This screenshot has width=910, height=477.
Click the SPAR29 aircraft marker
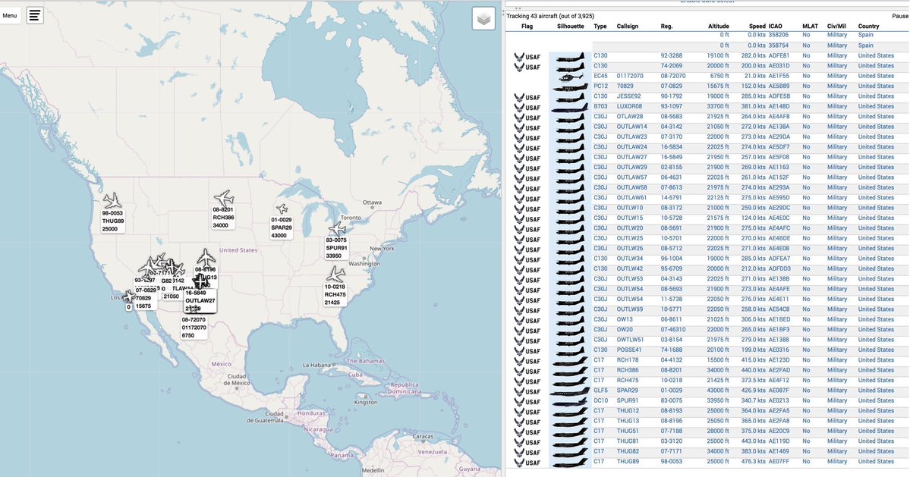(282, 209)
